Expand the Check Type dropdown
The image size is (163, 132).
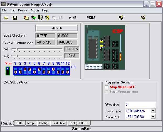click(x=153, y=111)
